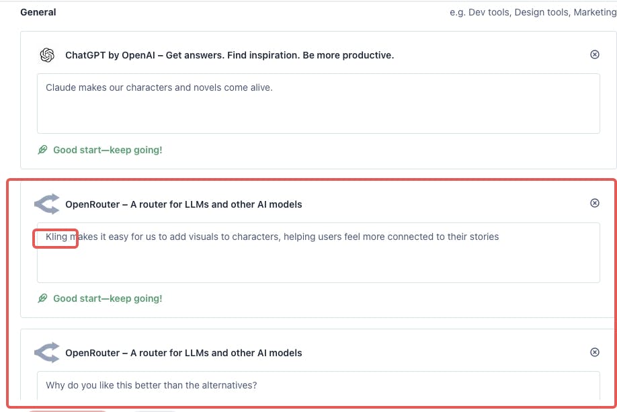Viewport: 617px width, 412px height.
Task: Click the ChatGPT logo icon
Action: click(x=47, y=55)
